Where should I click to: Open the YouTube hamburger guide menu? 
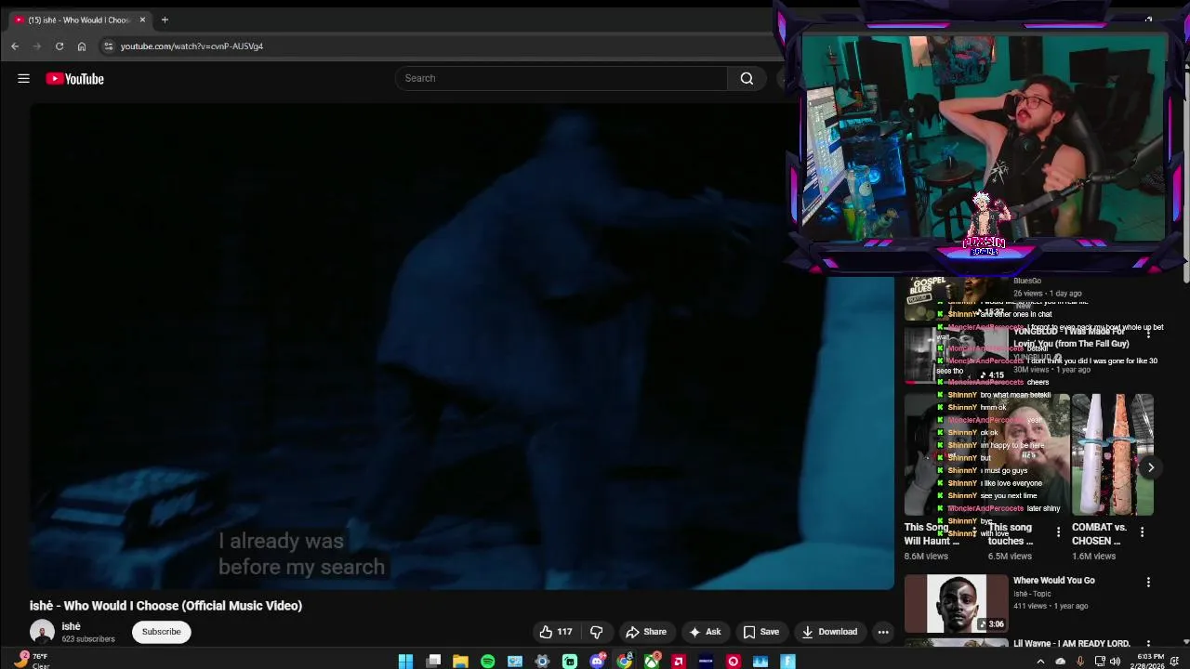coord(23,79)
